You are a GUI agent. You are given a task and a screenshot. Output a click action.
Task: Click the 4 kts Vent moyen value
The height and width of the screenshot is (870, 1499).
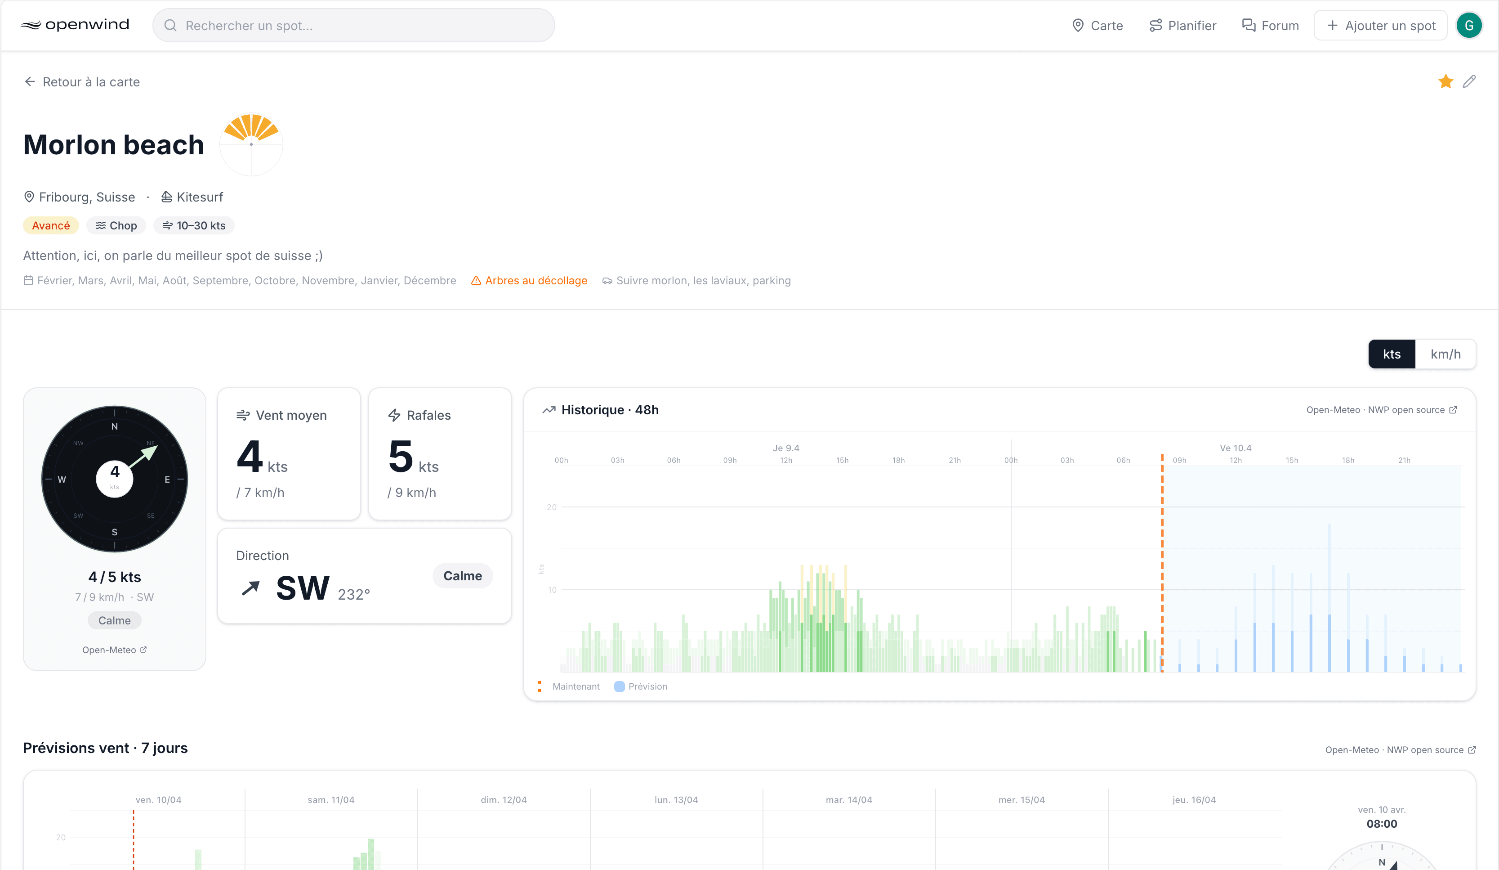pos(262,457)
